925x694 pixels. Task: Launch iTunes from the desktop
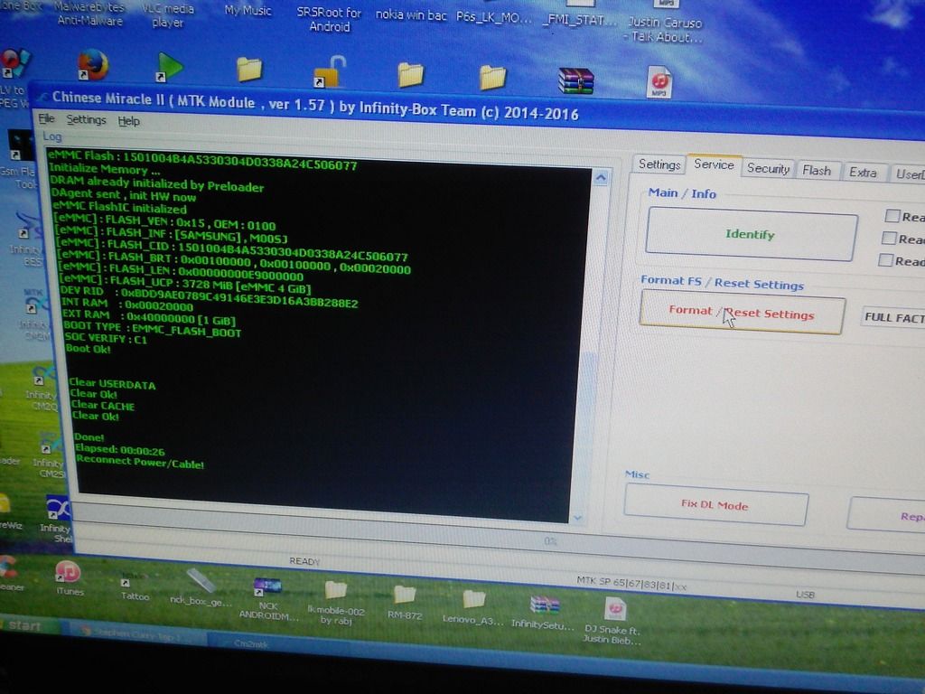(68, 572)
